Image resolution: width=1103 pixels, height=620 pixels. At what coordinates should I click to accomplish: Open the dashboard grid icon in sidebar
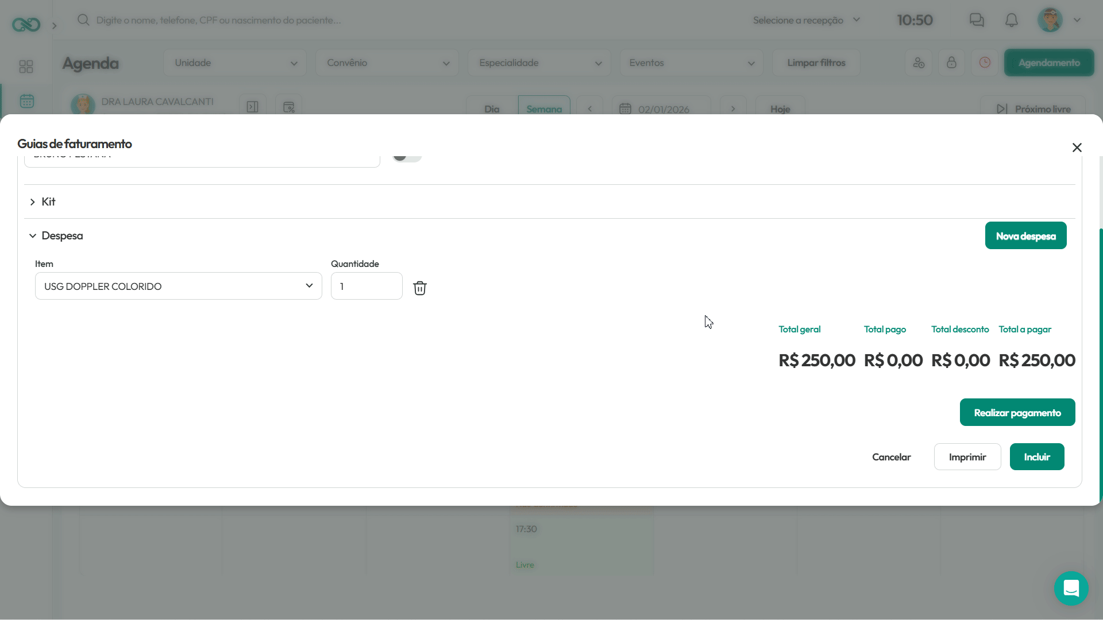click(x=26, y=67)
